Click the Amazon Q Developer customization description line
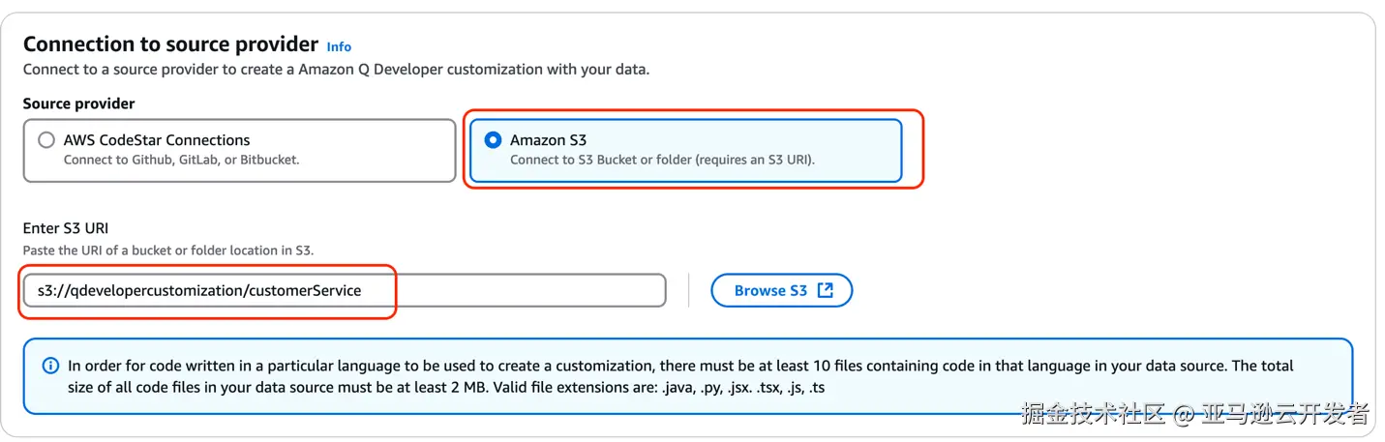Image resolution: width=1385 pixels, height=442 pixels. 336,70
